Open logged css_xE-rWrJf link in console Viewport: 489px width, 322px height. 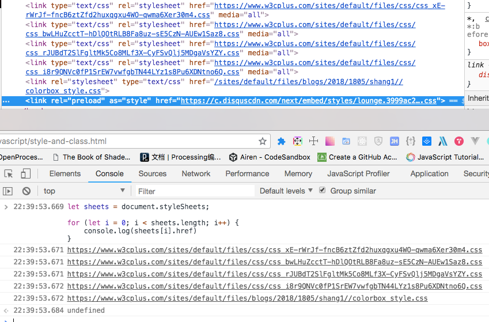click(x=275, y=250)
